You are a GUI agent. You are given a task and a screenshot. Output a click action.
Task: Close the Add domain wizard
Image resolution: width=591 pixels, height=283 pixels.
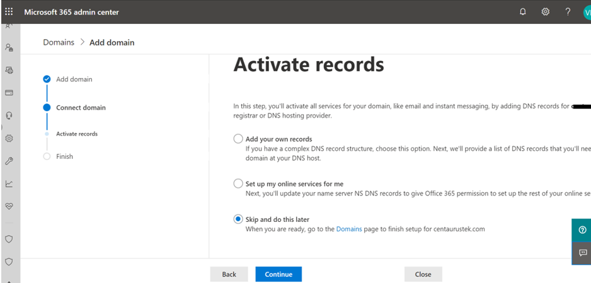point(423,274)
